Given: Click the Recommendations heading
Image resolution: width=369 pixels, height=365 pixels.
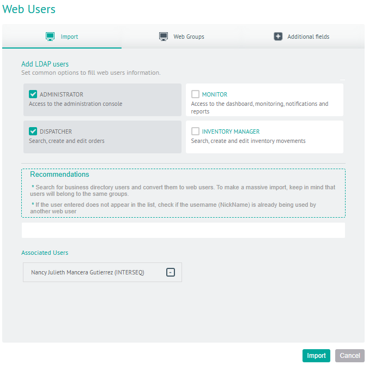Looking at the screenshot, I should pos(59,175).
